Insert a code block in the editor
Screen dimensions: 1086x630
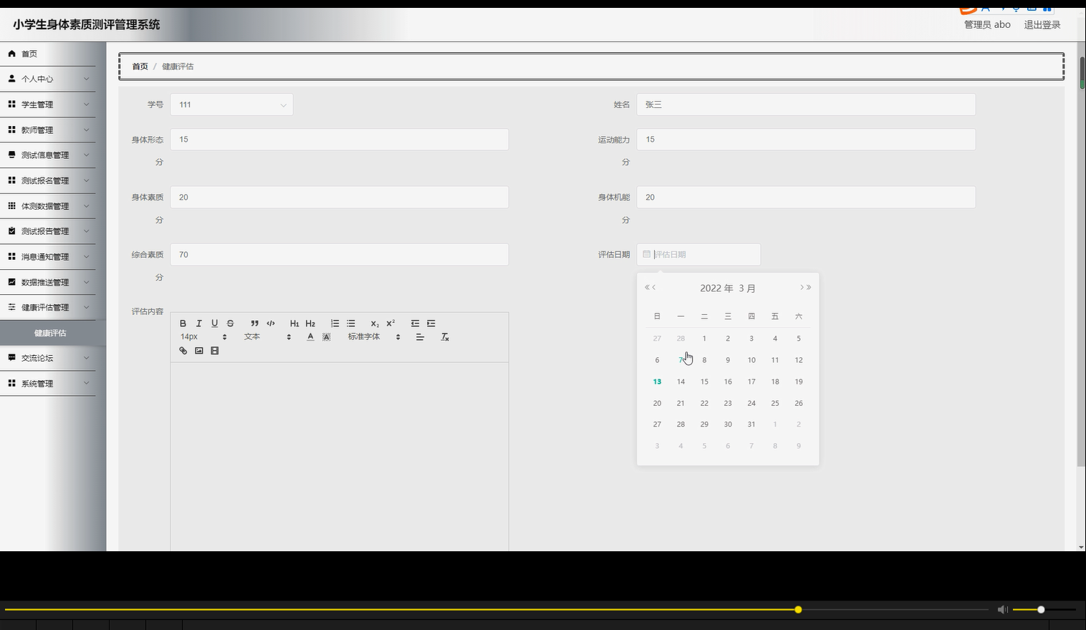click(271, 324)
